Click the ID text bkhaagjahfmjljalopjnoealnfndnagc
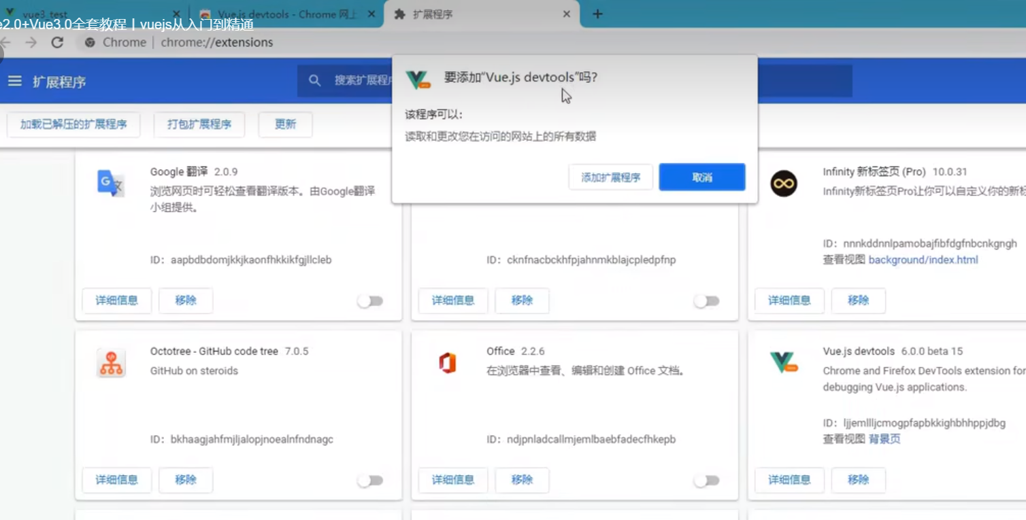Viewport: 1026px width, 520px height. 252,439
